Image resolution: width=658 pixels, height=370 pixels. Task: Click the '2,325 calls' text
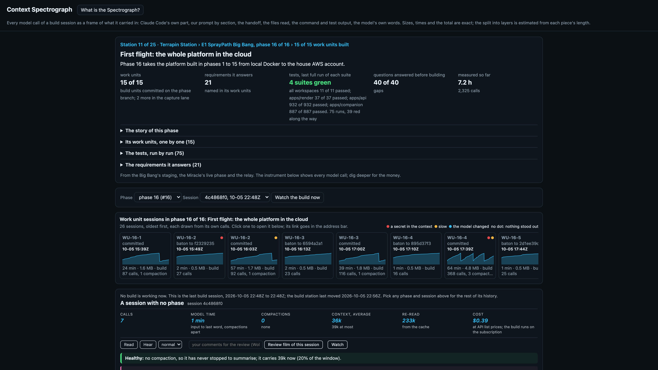(469, 91)
